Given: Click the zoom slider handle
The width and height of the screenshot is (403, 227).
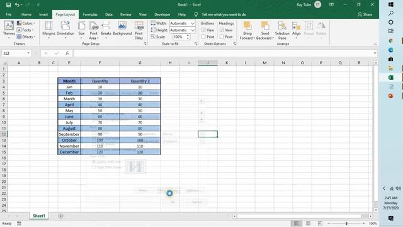Looking at the screenshot, I should 346,223.
